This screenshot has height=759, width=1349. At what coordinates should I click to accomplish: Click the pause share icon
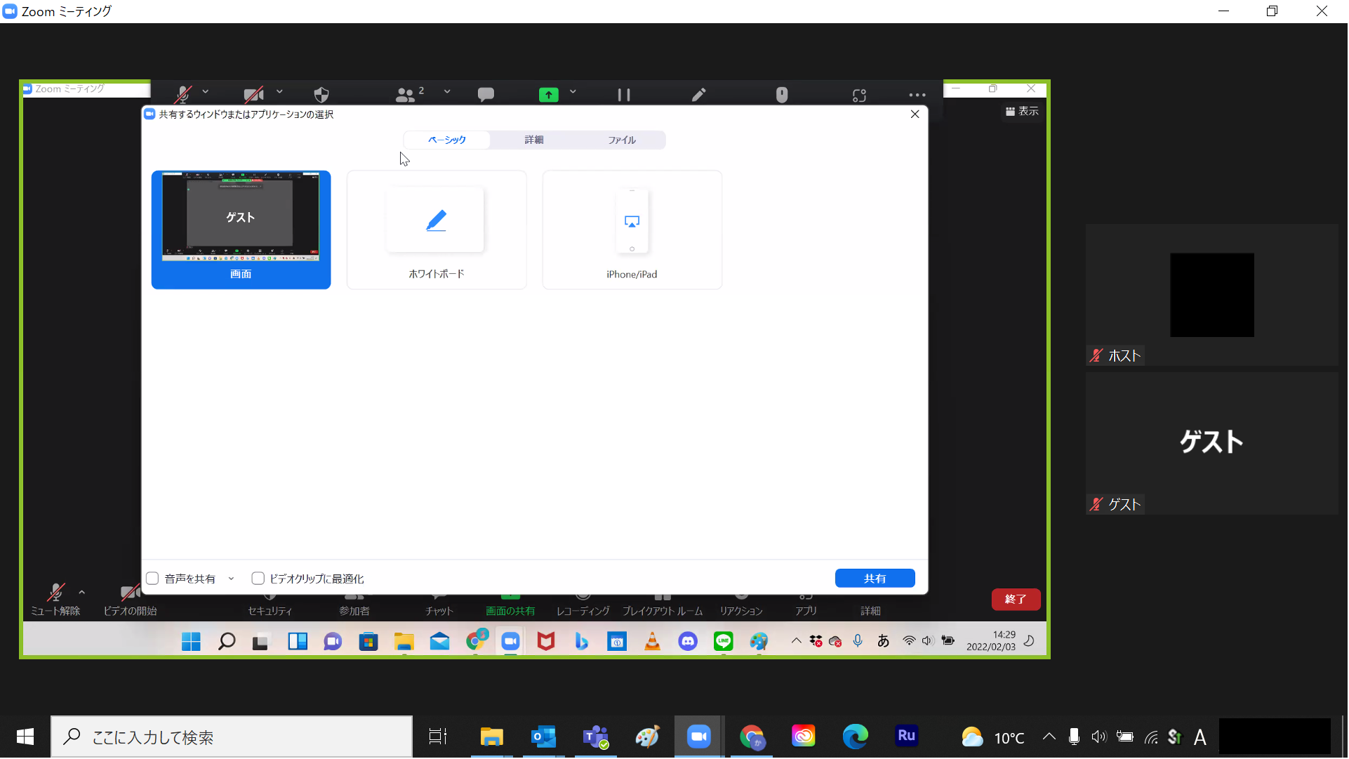(x=623, y=94)
